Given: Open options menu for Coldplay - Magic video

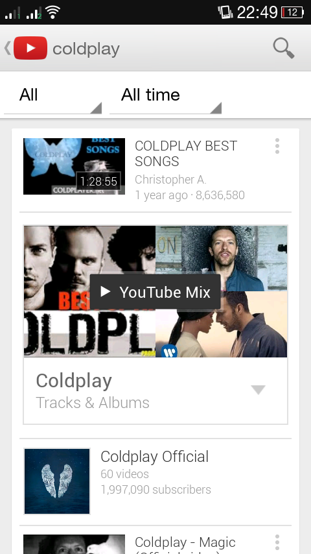Looking at the screenshot, I should (277, 542).
